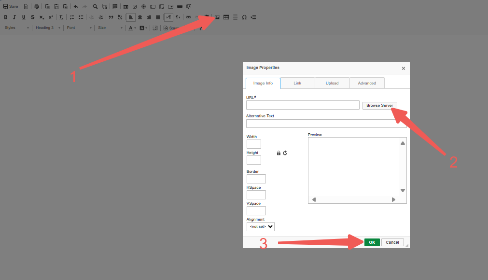Image resolution: width=488 pixels, height=280 pixels.
Task: Insert an Image Button form element
Action: pyautogui.click(x=189, y=7)
